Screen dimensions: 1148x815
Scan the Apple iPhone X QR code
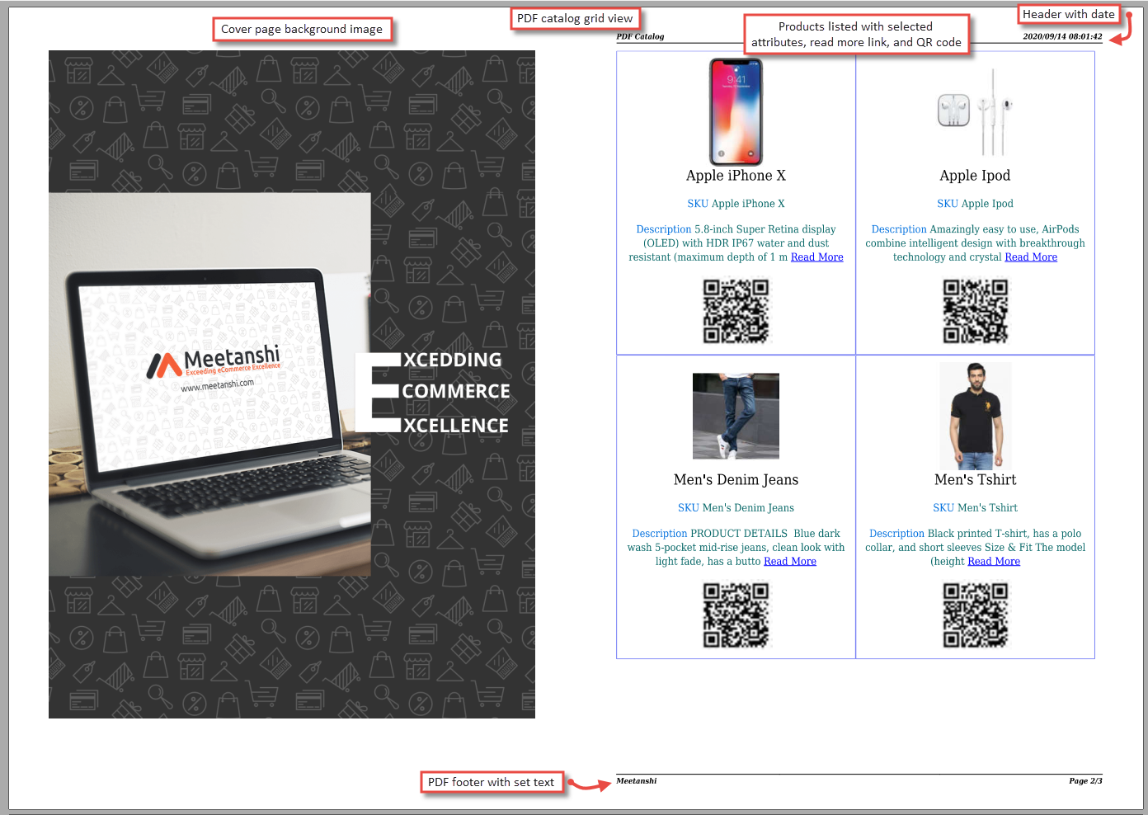[736, 311]
